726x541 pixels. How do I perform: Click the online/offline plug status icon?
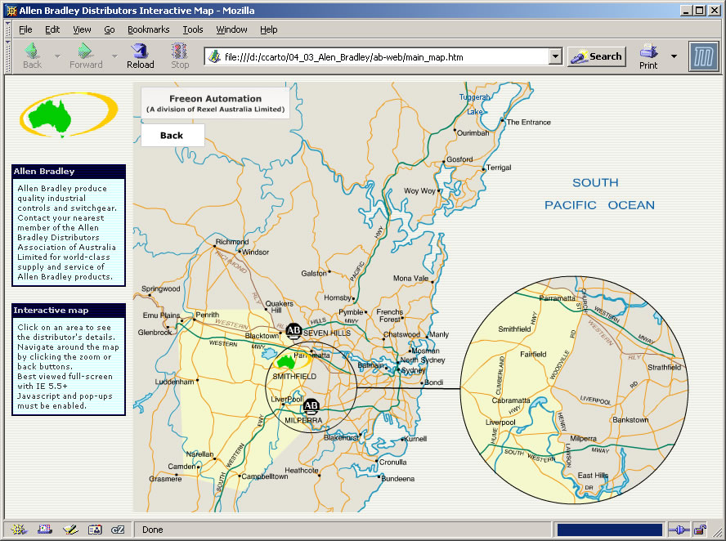click(x=679, y=530)
